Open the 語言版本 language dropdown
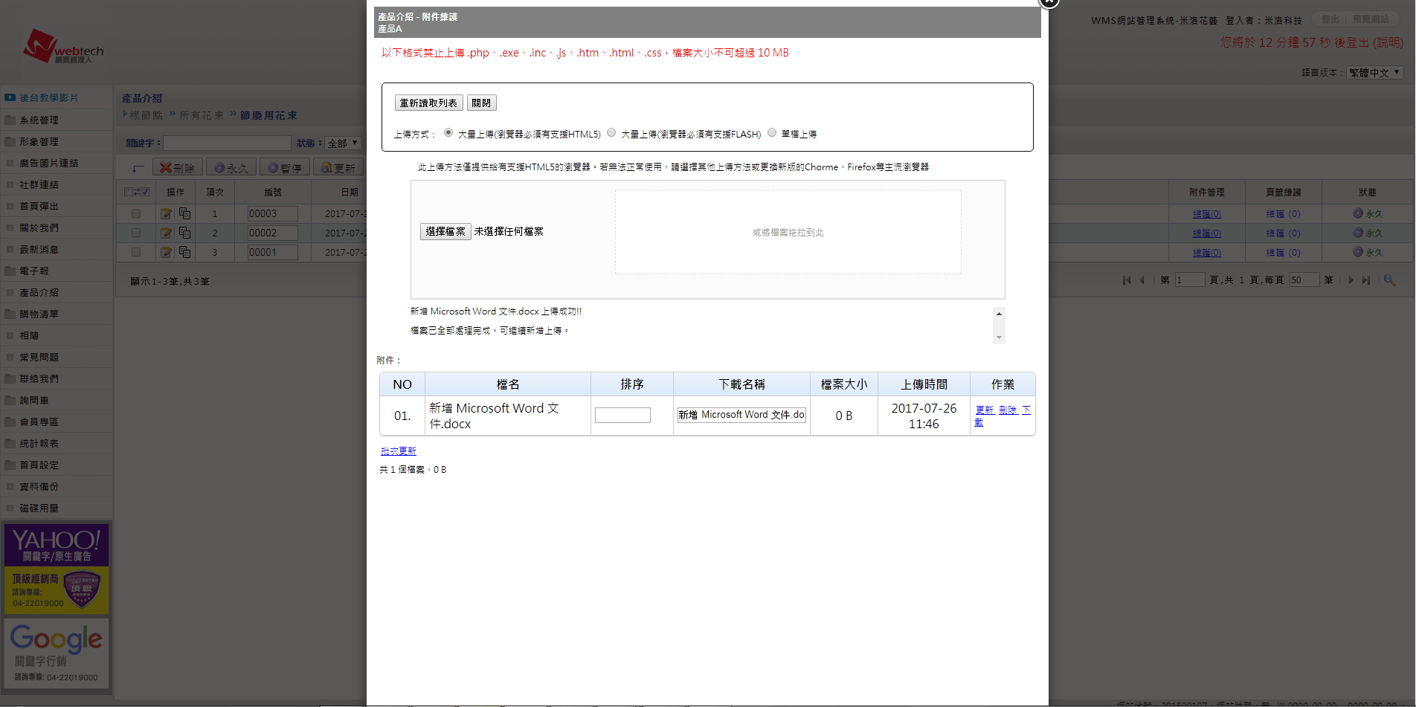The width and height of the screenshot is (1416, 707). pos(1374,72)
